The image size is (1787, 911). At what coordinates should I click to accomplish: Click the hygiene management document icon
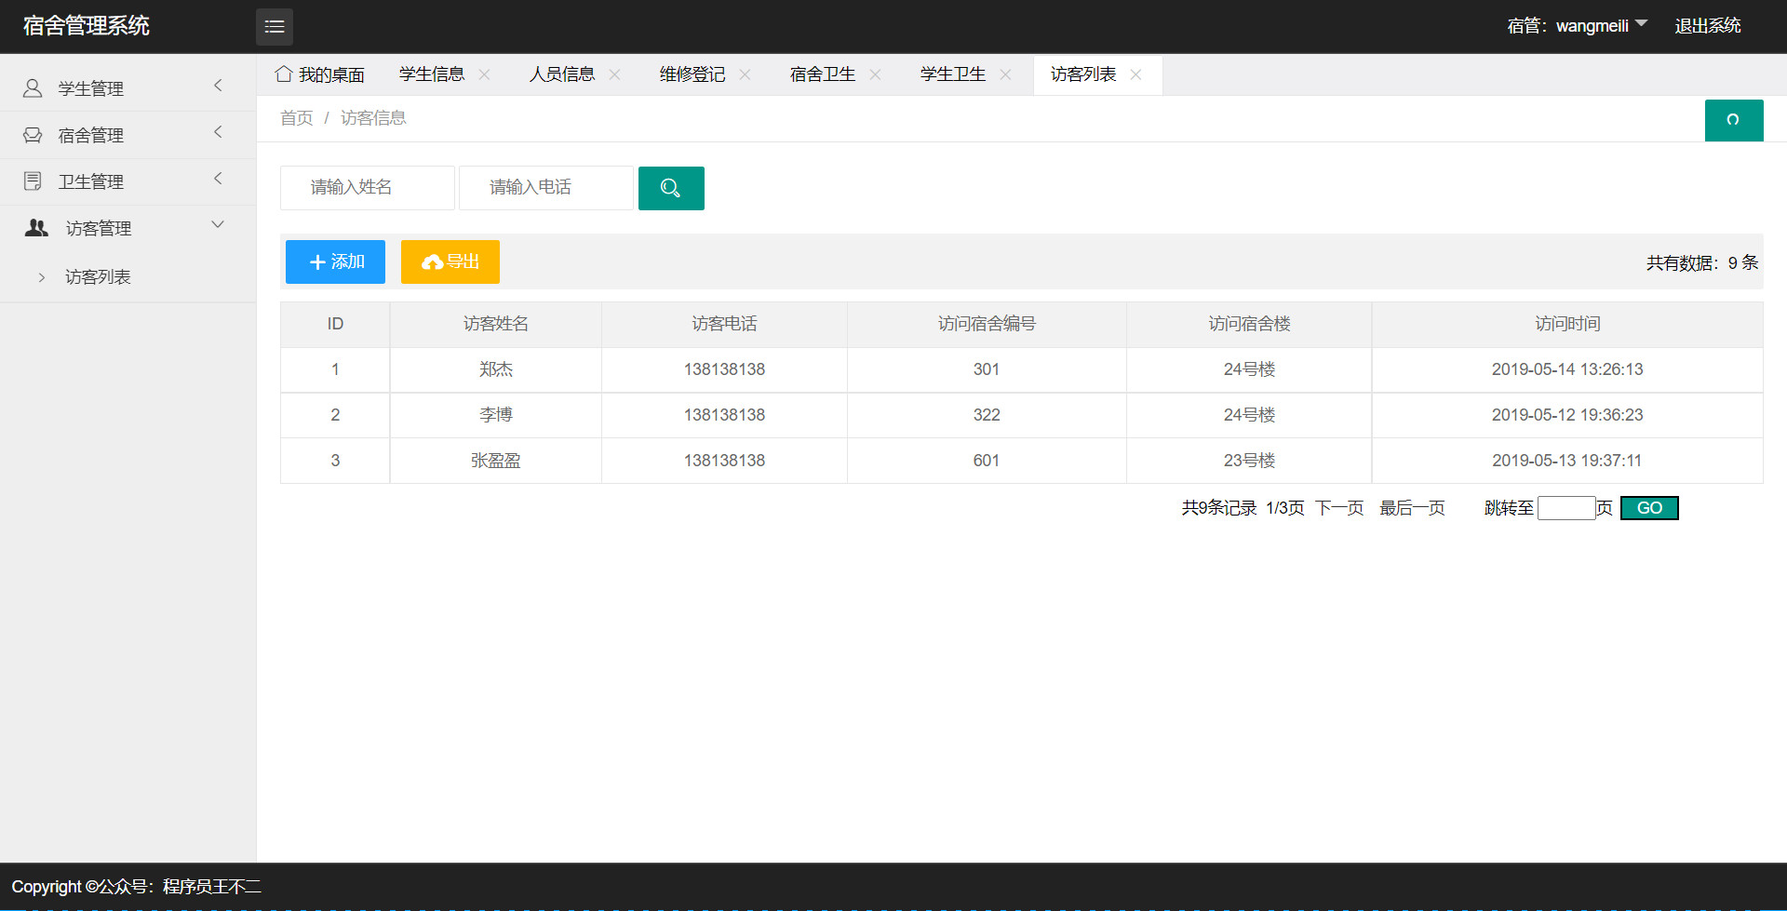click(33, 181)
